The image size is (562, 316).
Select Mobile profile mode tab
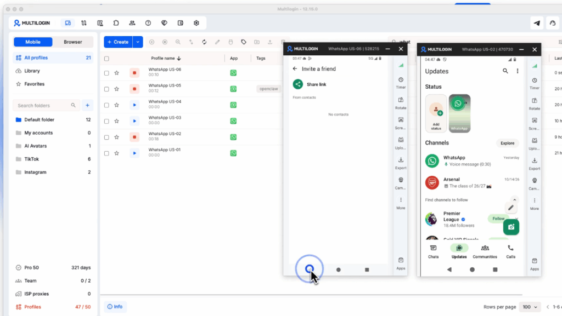(x=33, y=42)
